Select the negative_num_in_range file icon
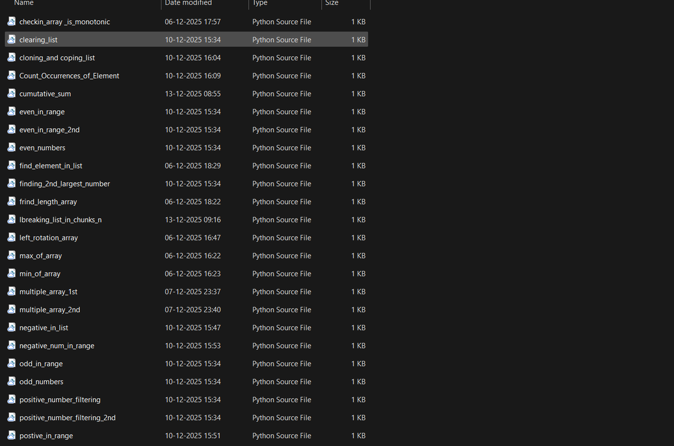The width and height of the screenshot is (674, 446). point(11,345)
